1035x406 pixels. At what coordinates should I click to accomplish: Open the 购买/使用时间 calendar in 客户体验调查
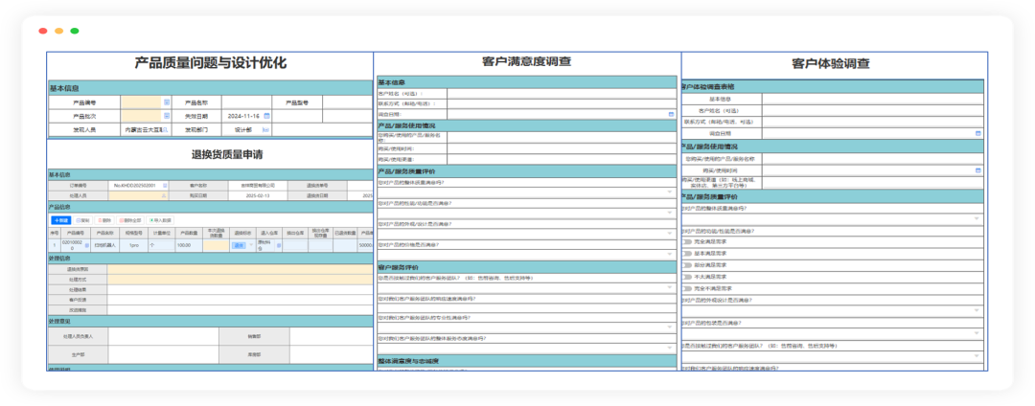point(978,170)
